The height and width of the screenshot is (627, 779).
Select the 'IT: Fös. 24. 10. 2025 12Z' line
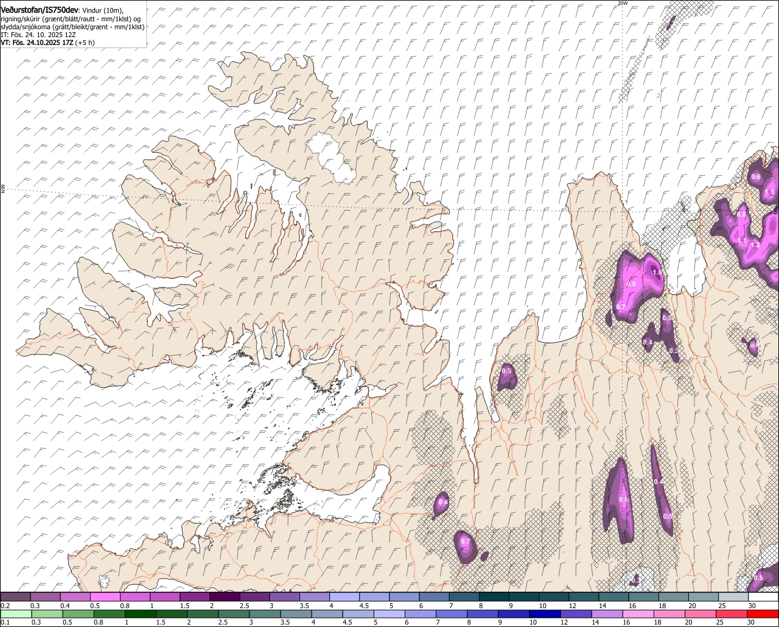coord(38,35)
